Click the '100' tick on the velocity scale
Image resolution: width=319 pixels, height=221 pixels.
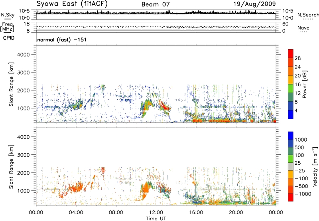pos(299,155)
